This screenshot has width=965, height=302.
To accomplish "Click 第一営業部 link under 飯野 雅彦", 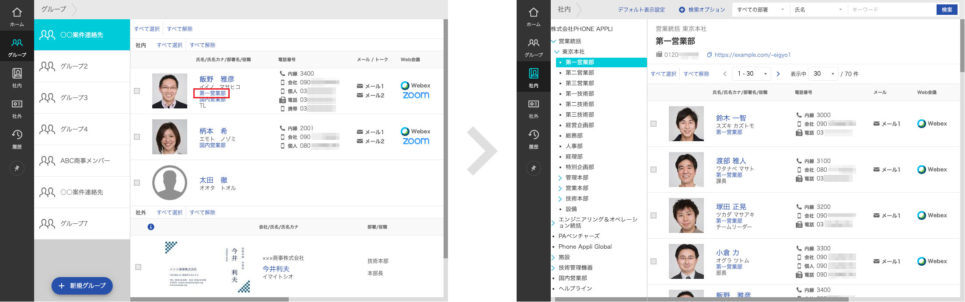I will (213, 93).
